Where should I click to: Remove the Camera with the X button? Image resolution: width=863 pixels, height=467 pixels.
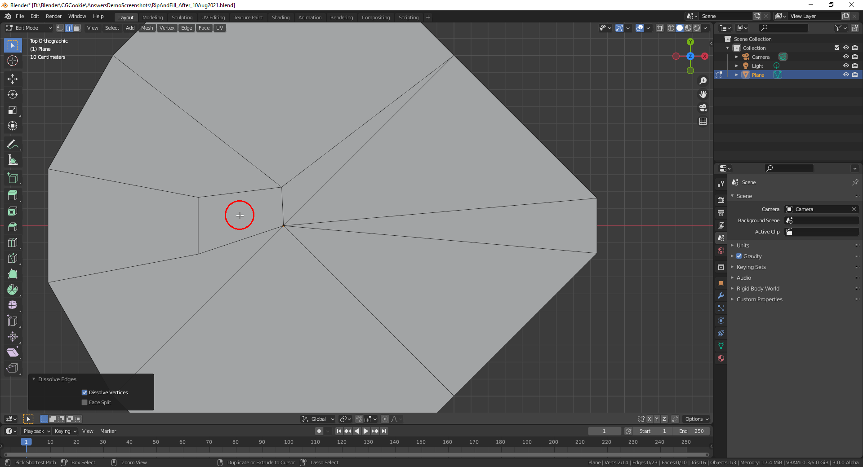click(854, 209)
